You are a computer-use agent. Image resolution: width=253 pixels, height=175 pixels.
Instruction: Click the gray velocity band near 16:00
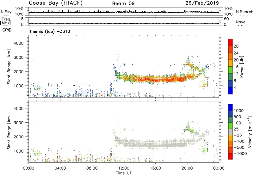tap(156, 144)
